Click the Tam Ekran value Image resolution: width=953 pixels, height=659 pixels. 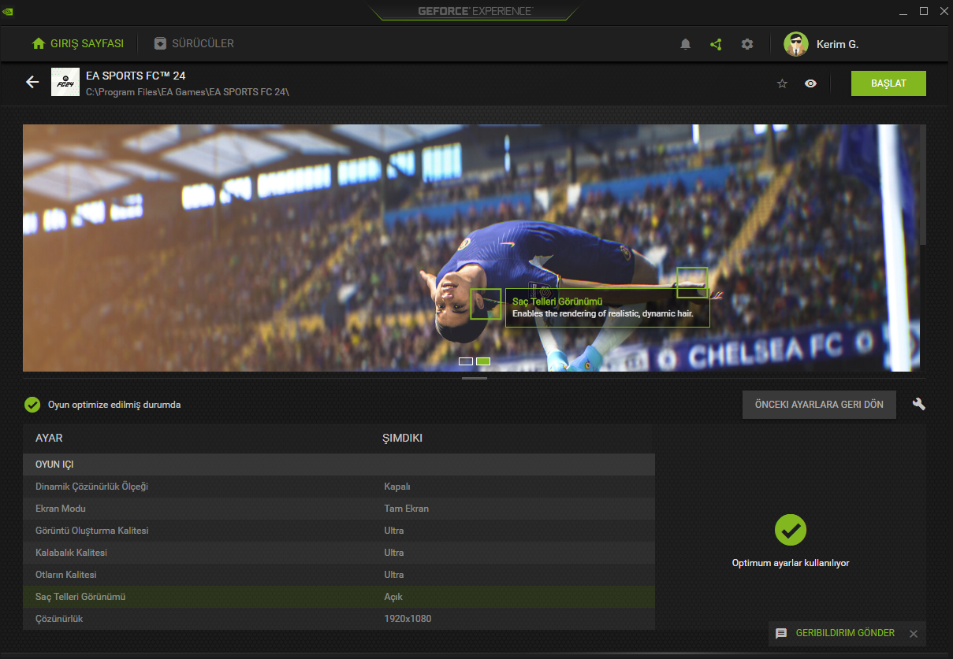point(407,509)
